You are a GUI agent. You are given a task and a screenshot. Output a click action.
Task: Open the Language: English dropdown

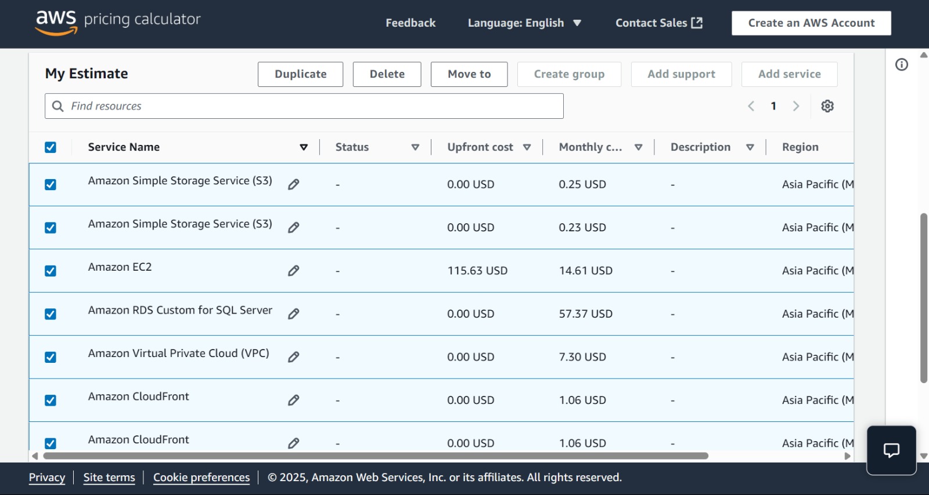tap(524, 23)
